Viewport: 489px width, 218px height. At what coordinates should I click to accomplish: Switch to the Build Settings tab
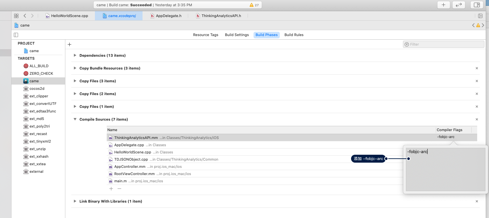(236, 35)
